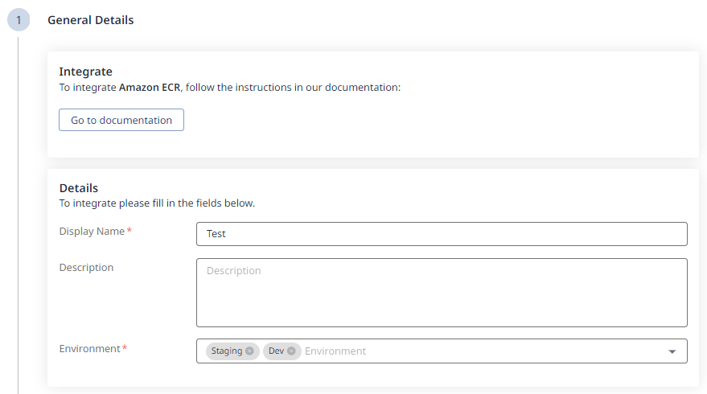The height and width of the screenshot is (394, 707).
Task: Remove the Staging environment tag
Action: (x=249, y=351)
